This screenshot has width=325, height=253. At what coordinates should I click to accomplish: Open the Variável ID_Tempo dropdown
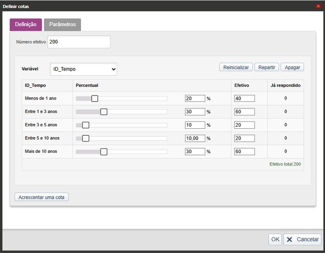tap(83, 69)
